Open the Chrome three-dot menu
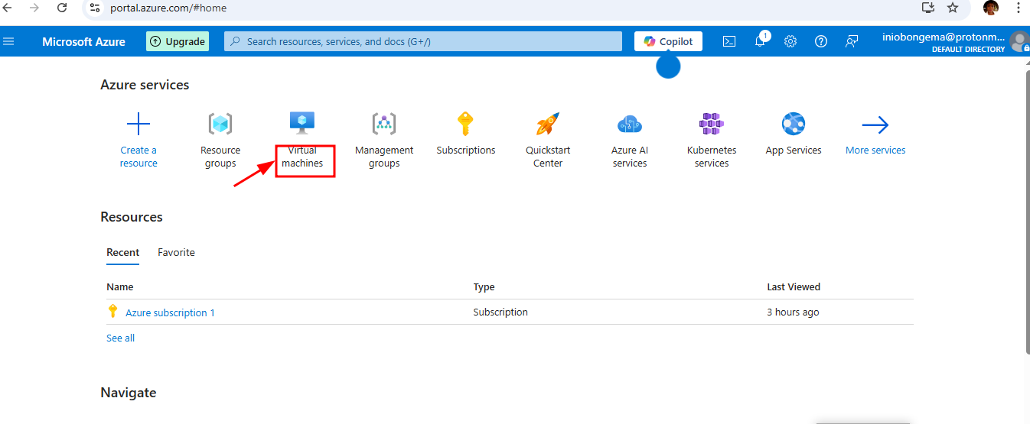 [x=1018, y=8]
